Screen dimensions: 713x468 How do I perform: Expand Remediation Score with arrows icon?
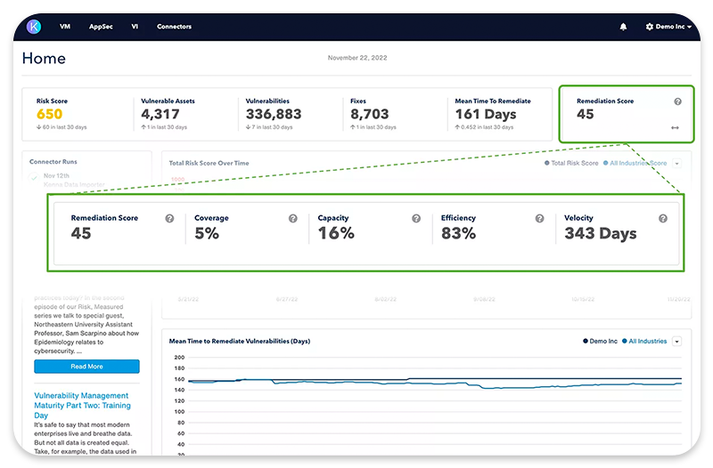675,128
